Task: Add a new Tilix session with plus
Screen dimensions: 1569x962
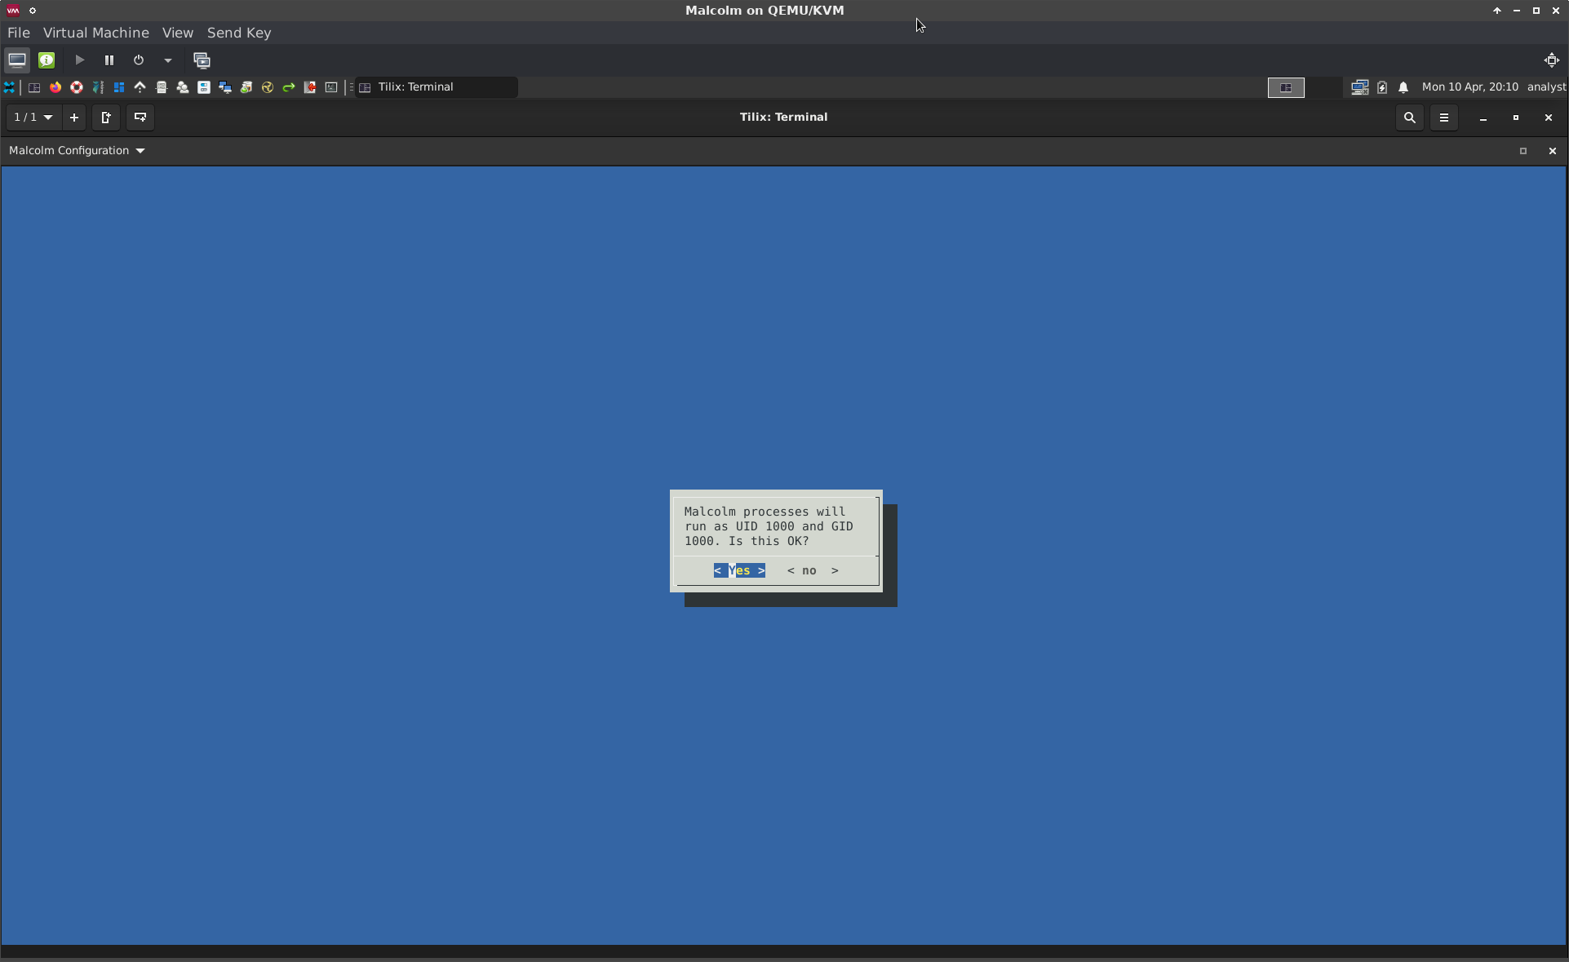Action: tap(74, 117)
